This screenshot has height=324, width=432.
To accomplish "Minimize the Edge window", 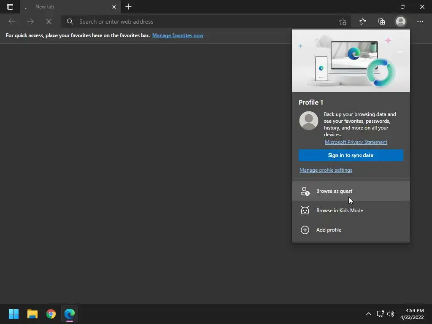I will click(383, 7).
